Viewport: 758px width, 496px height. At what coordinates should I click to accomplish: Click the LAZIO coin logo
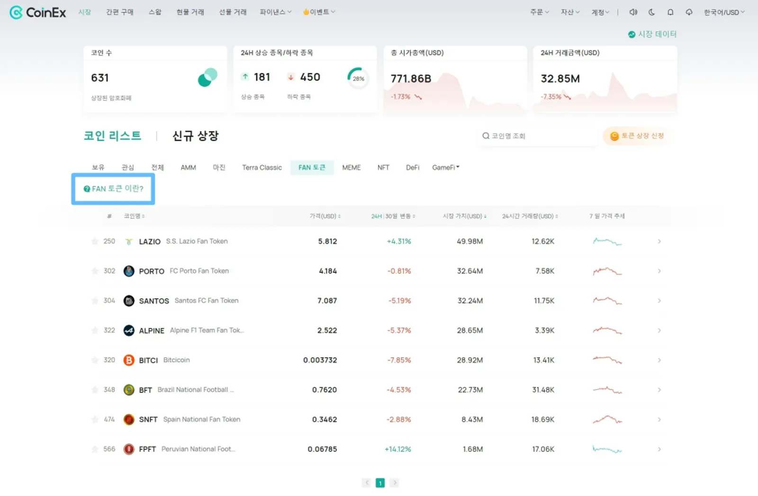tap(129, 242)
